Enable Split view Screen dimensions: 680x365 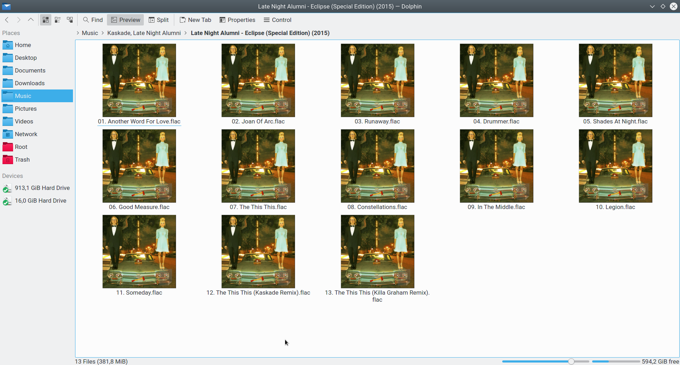(x=159, y=20)
